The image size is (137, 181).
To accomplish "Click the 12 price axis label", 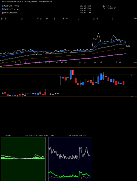I will (x=131, y=83).
